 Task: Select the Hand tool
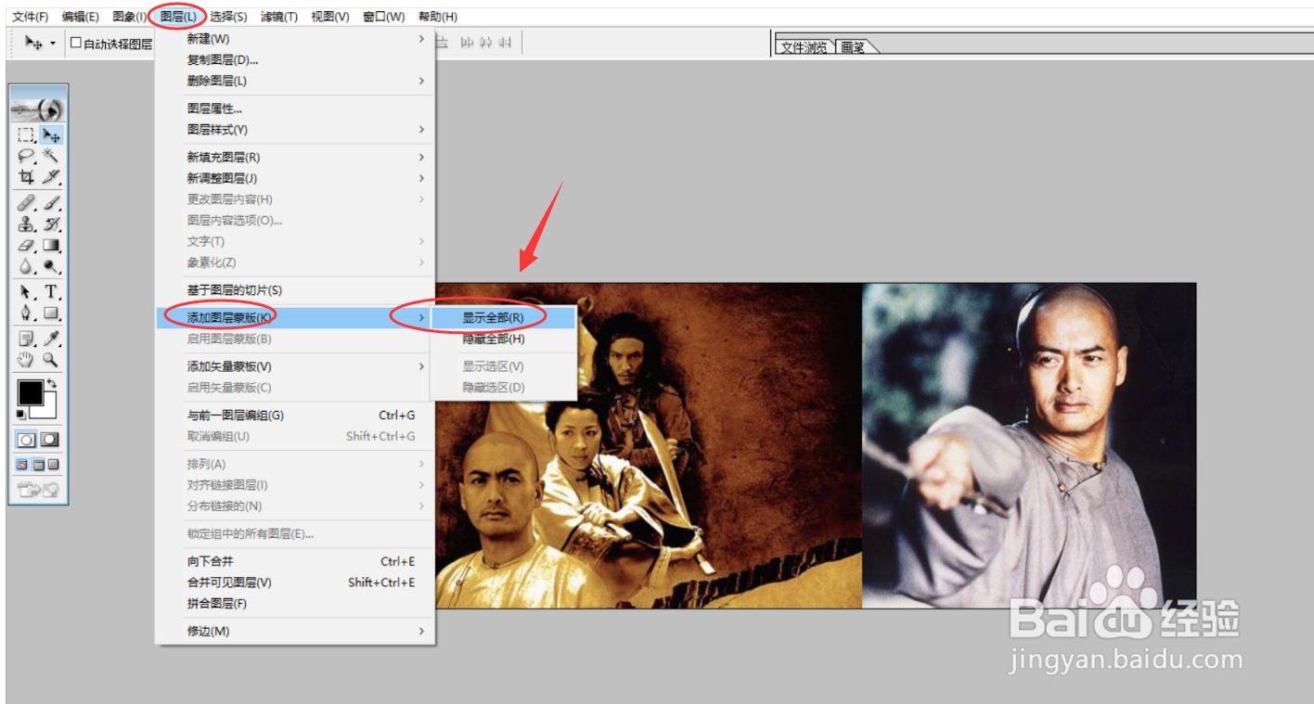click(x=26, y=359)
